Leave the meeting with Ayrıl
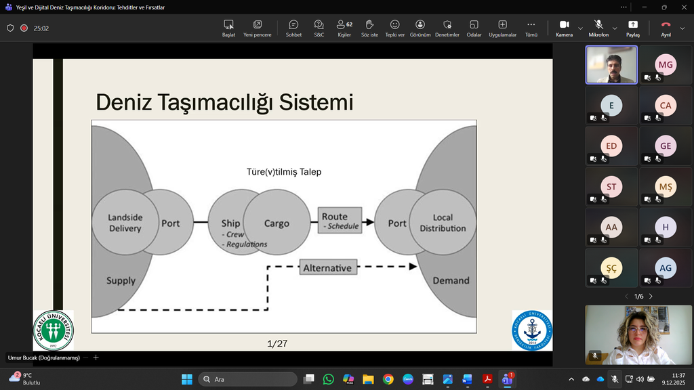 666,28
